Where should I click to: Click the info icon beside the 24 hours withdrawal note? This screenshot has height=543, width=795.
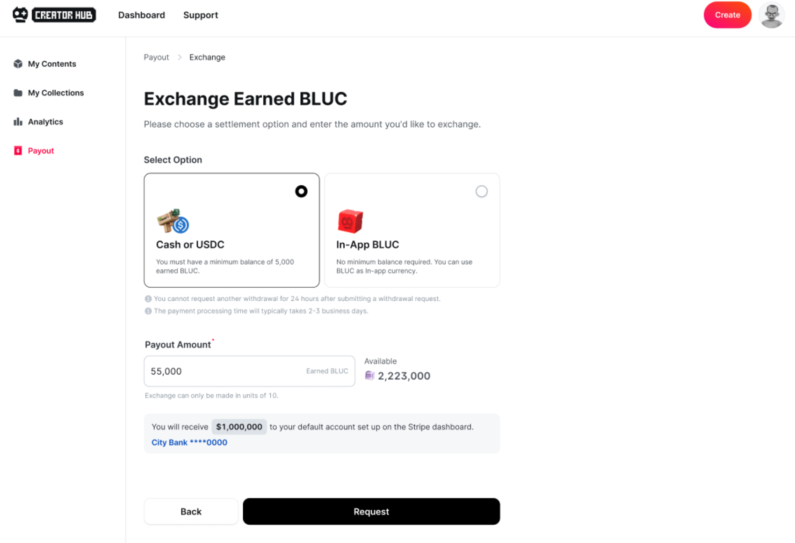click(x=148, y=299)
